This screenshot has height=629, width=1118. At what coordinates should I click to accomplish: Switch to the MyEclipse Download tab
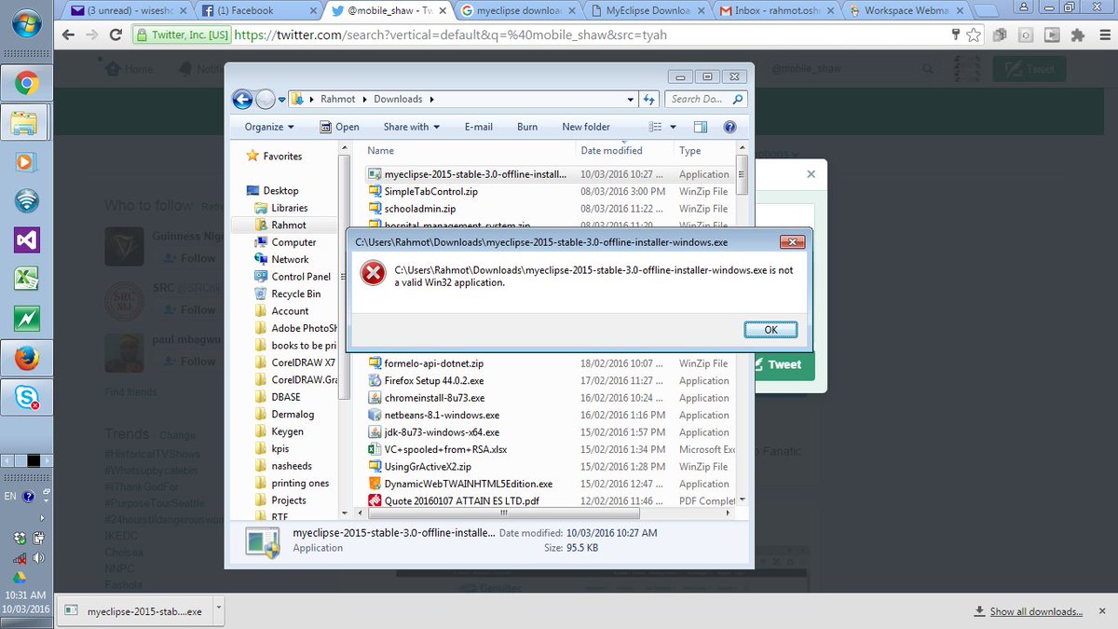click(x=648, y=11)
